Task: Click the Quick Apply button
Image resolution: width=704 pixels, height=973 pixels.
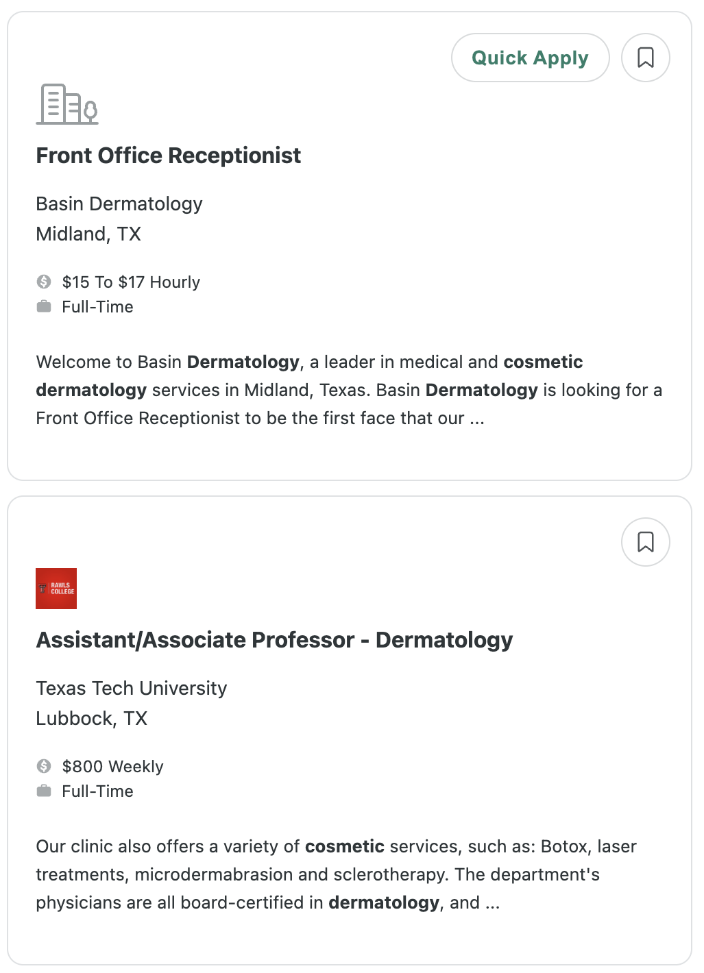Action: [x=530, y=58]
